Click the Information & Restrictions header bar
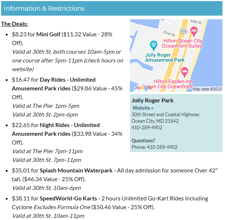This screenshot has height=220, width=225. [x=112, y=8]
